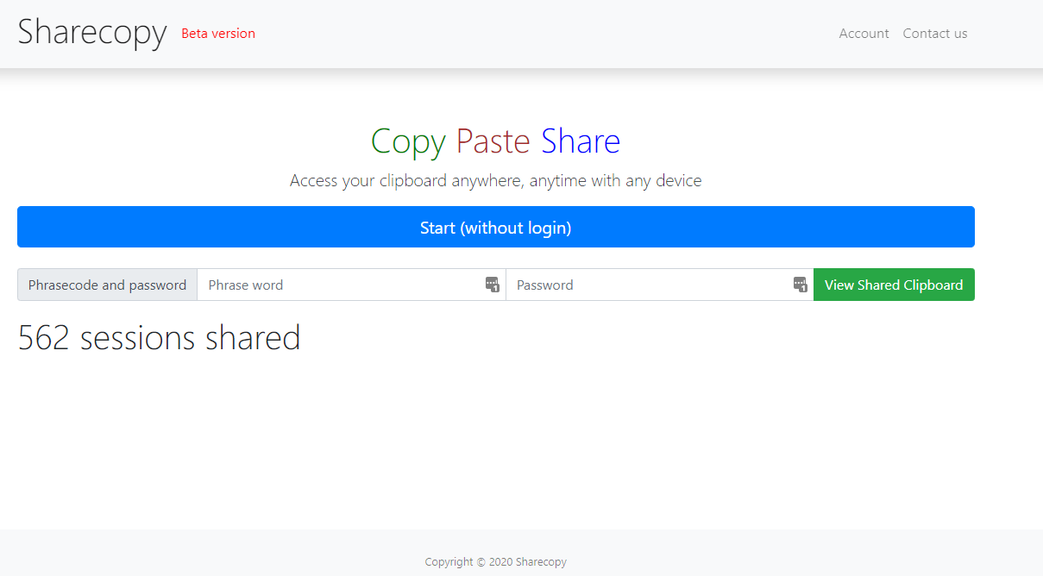Click the green View Shared Clipboard area
Image resolution: width=1043 pixels, height=576 pixels.
(x=894, y=285)
